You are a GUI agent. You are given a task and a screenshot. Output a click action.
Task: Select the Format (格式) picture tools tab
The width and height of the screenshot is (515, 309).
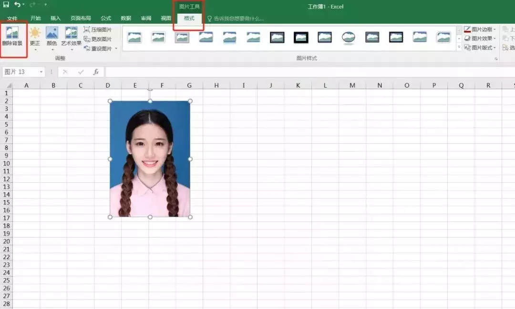click(x=189, y=19)
